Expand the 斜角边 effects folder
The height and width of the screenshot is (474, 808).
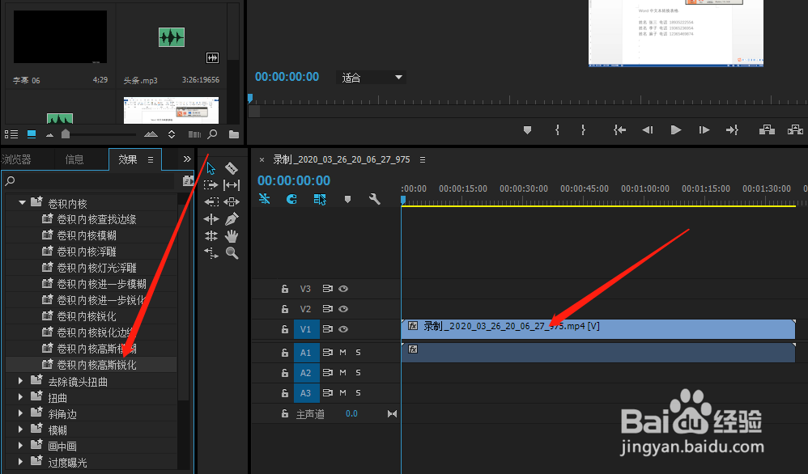(x=20, y=413)
